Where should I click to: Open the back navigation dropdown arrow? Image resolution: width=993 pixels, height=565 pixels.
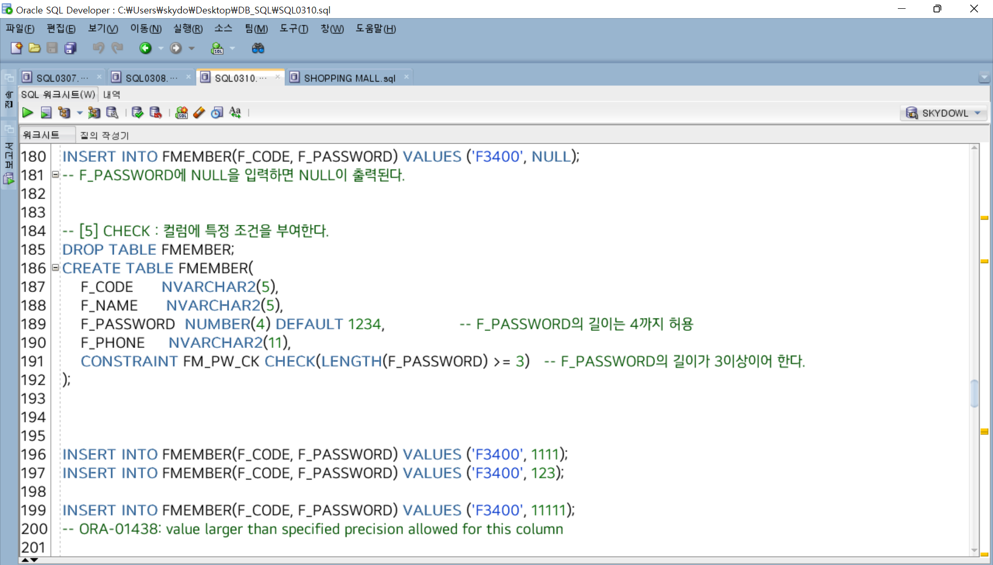pos(160,48)
